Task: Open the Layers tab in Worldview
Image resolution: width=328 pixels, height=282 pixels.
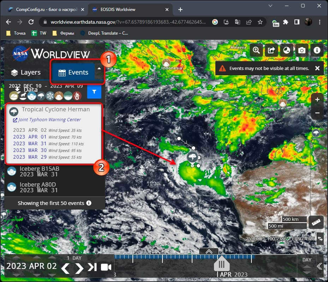Action: click(x=26, y=72)
